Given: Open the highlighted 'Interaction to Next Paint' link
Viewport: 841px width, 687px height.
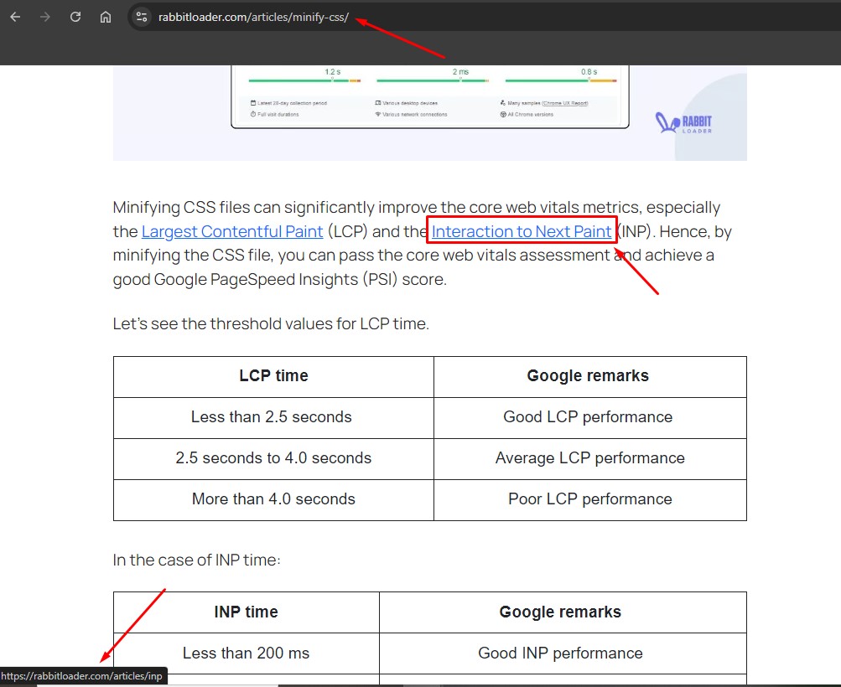Looking at the screenshot, I should (521, 231).
